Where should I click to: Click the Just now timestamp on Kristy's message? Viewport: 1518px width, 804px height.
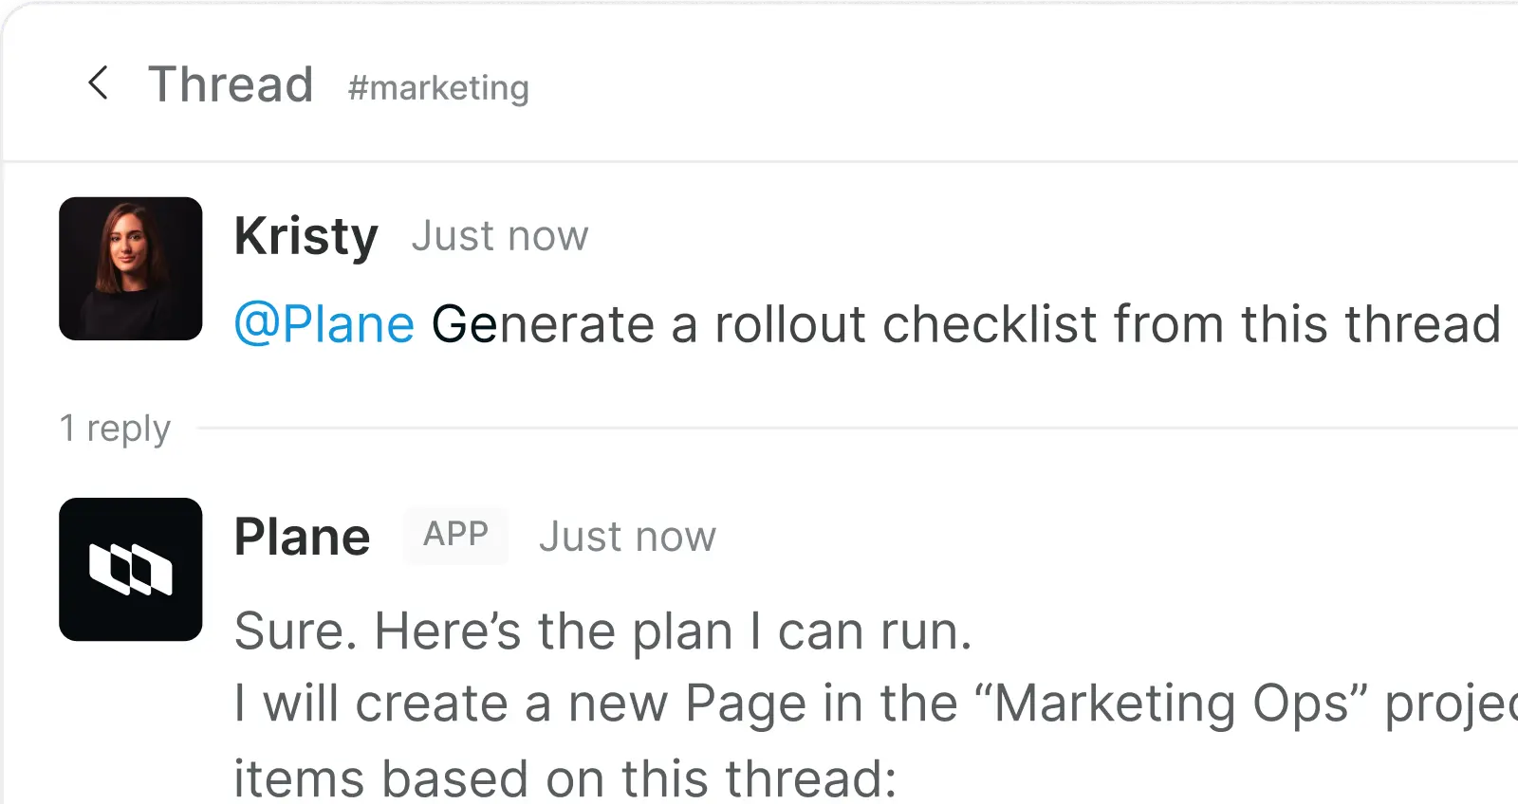499,235
